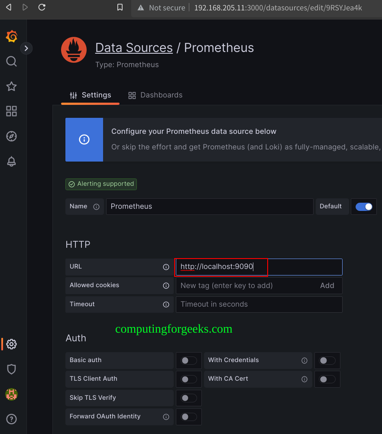The width and height of the screenshot is (382, 434).
Task: Click the With Credentials info icon
Action: pos(304,360)
